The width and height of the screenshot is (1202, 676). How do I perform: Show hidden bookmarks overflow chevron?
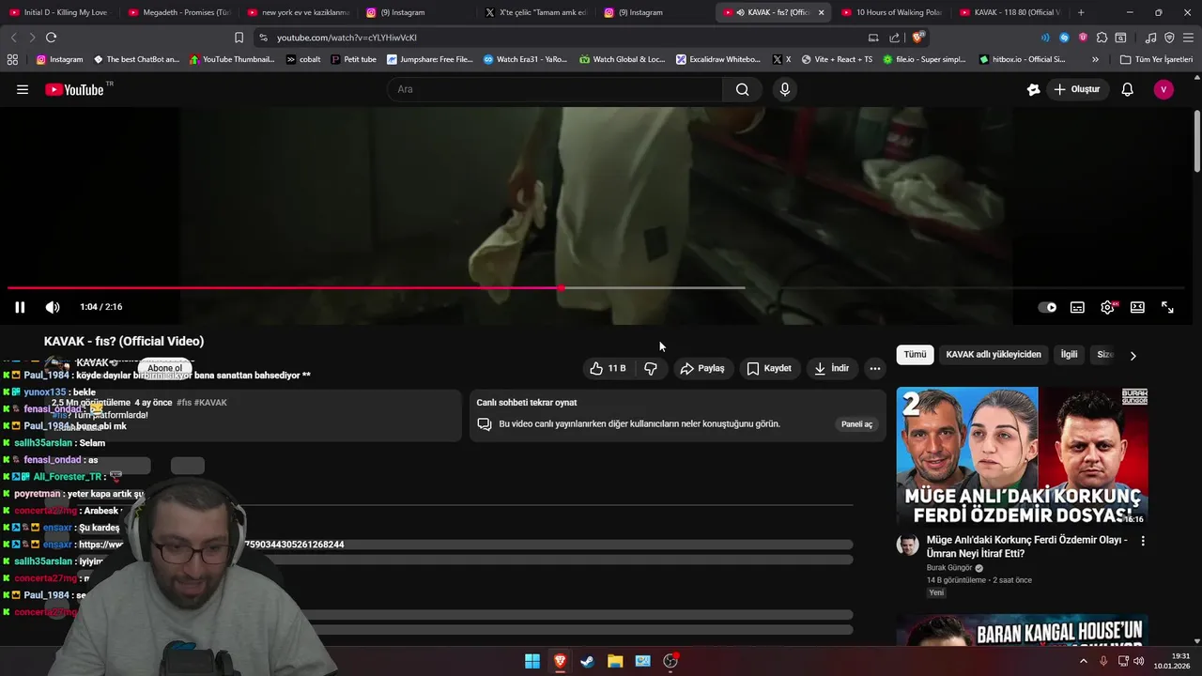[x=1095, y=59]
